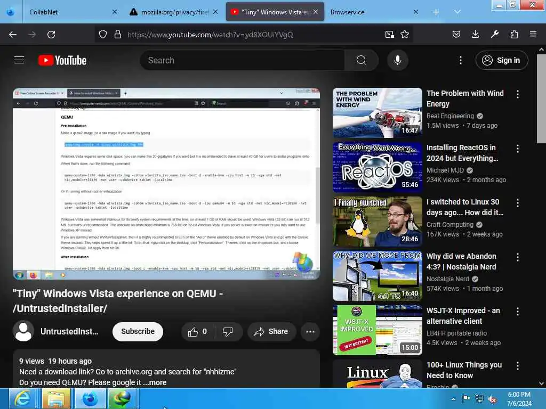Click the Share button
The image size is (546, 409).
(271, 332)
